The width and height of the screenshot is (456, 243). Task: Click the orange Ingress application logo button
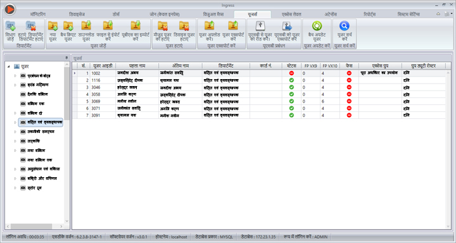[x=9, y=9]
